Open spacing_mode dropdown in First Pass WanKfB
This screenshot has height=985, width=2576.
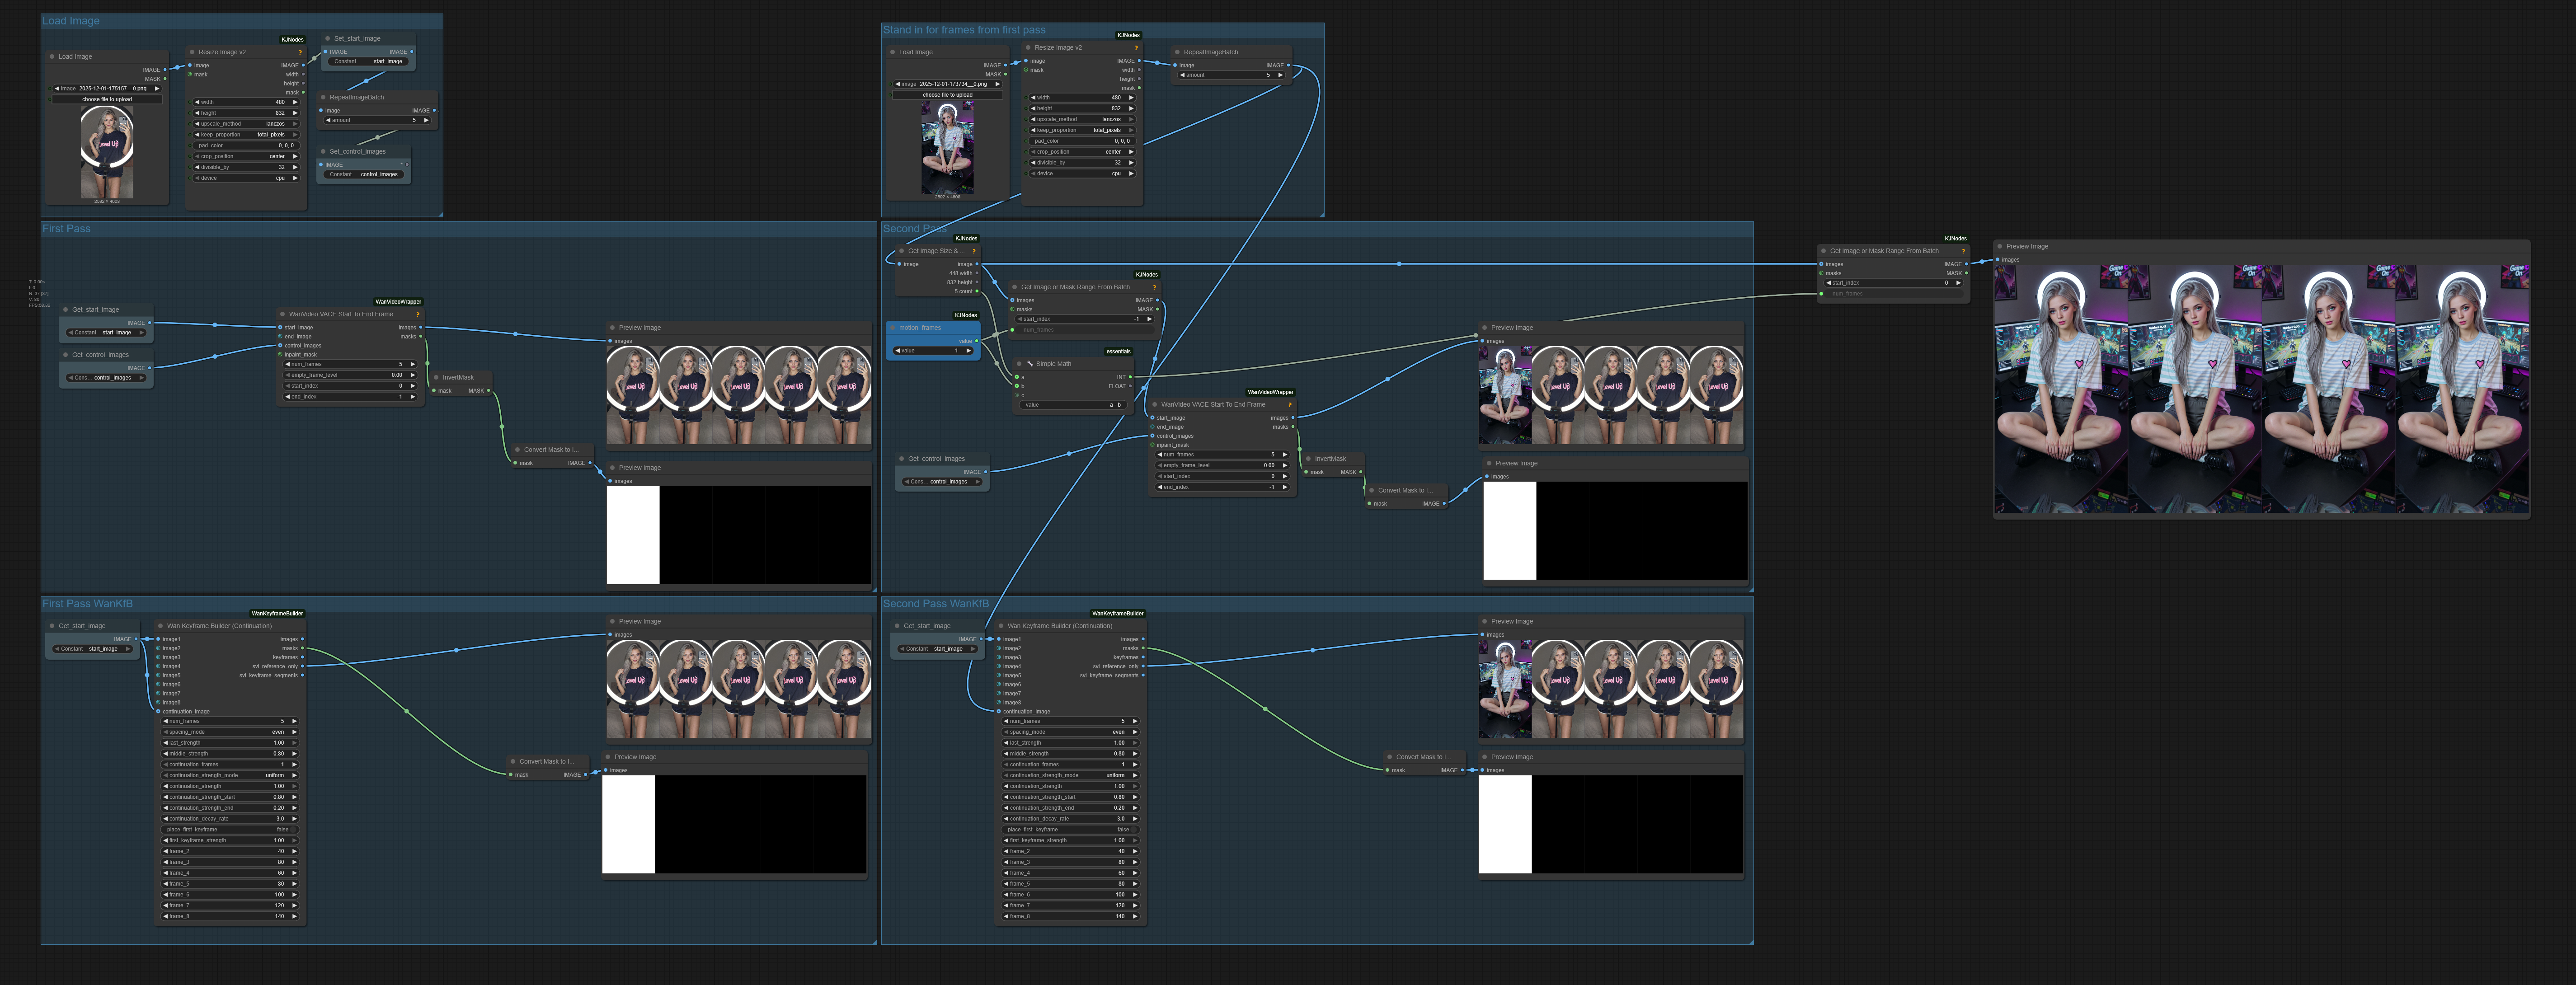tap(230, 732)
